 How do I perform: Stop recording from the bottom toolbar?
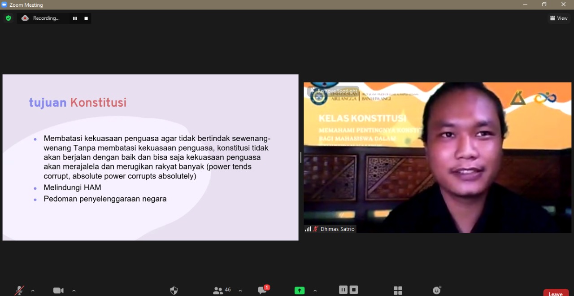354,290
